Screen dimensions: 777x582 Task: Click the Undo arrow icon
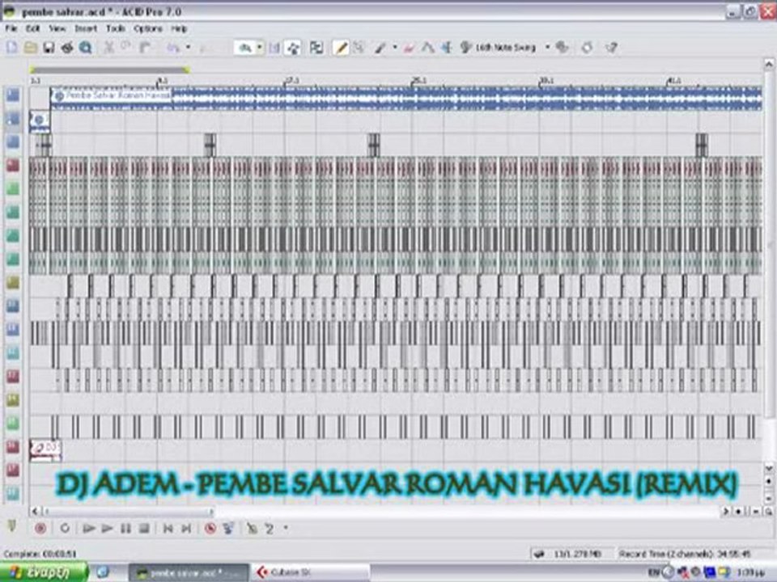[172, 48]
